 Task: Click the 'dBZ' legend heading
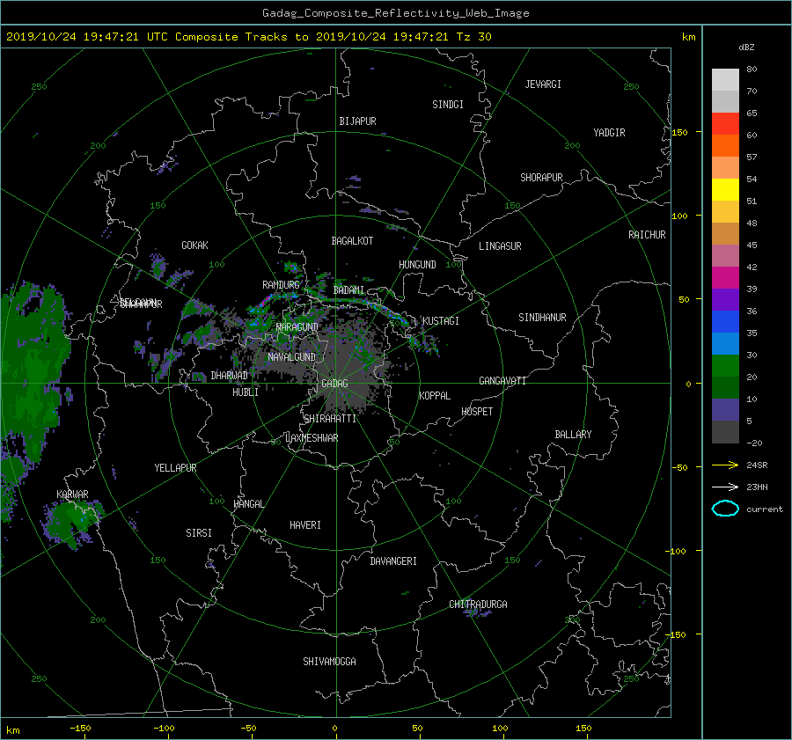click(746, 48)
